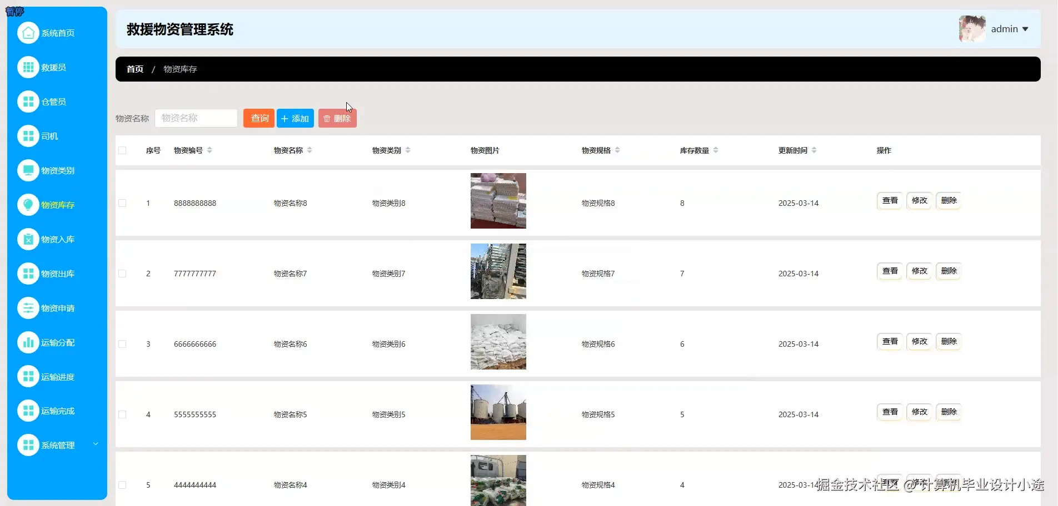Click the 系统管理 sidebar icon

pyautogui.click(x=28, y=445)
